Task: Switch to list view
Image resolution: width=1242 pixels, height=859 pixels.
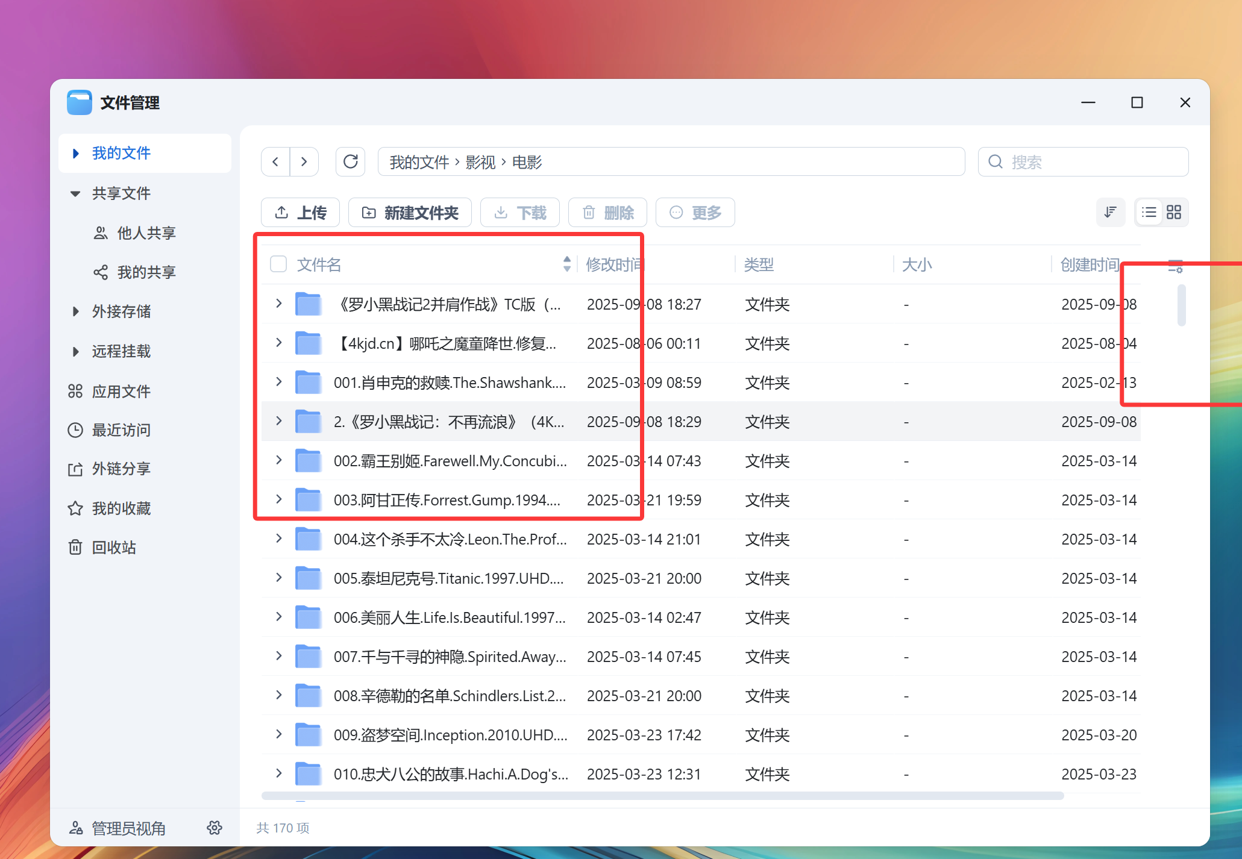Action: coord(1149,212)
